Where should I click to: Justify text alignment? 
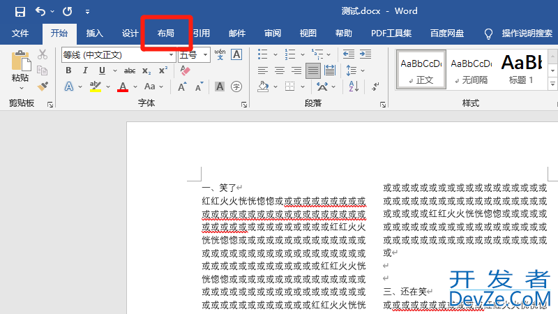click(x=312, y=70)
